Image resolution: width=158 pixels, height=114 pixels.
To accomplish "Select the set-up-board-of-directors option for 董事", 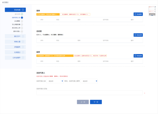I will 75,14.
